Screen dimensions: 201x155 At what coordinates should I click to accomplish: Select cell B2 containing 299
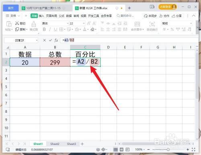tap(55, 62)
